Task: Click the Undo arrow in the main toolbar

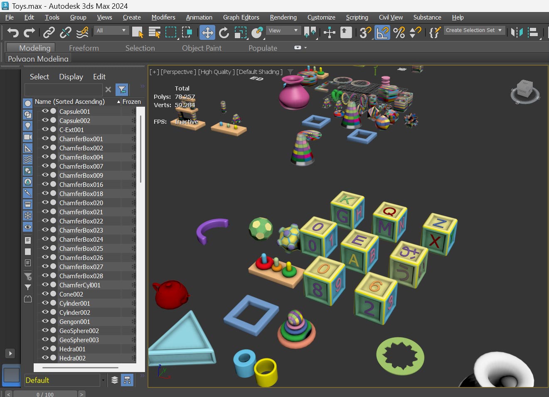Action: (x=13, y=32)
